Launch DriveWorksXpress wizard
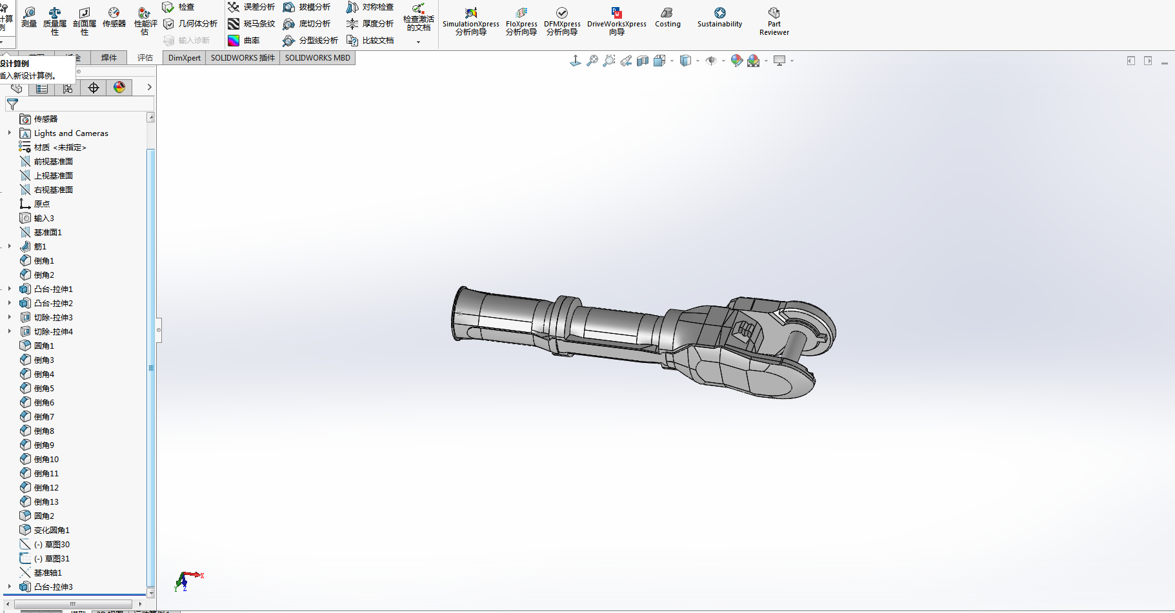This screenshot has height=613, width=1175. point(617,21)
